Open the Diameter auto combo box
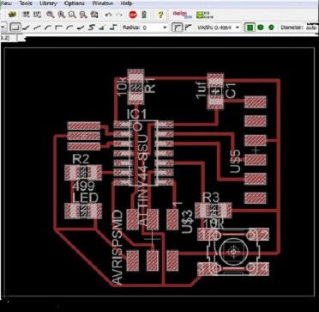 click(311, 28)
